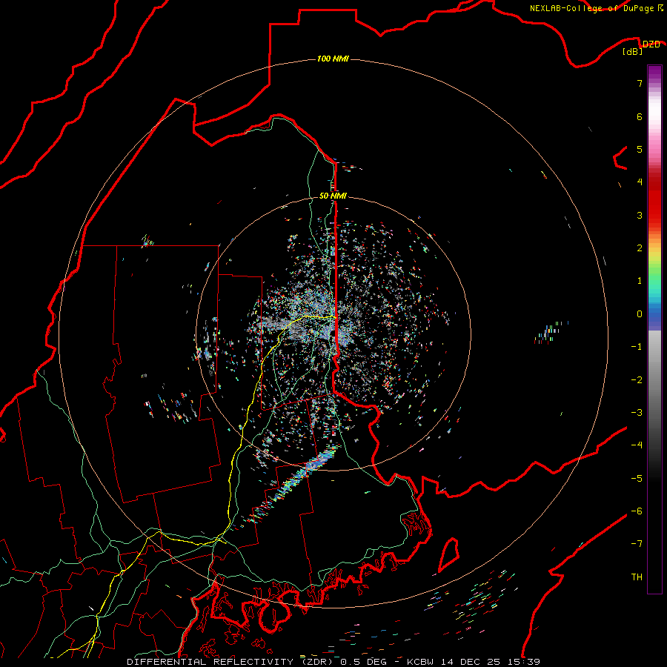667x667 pixels.
Task: Click the TH label at the color bar bottom
Action: 637,577
